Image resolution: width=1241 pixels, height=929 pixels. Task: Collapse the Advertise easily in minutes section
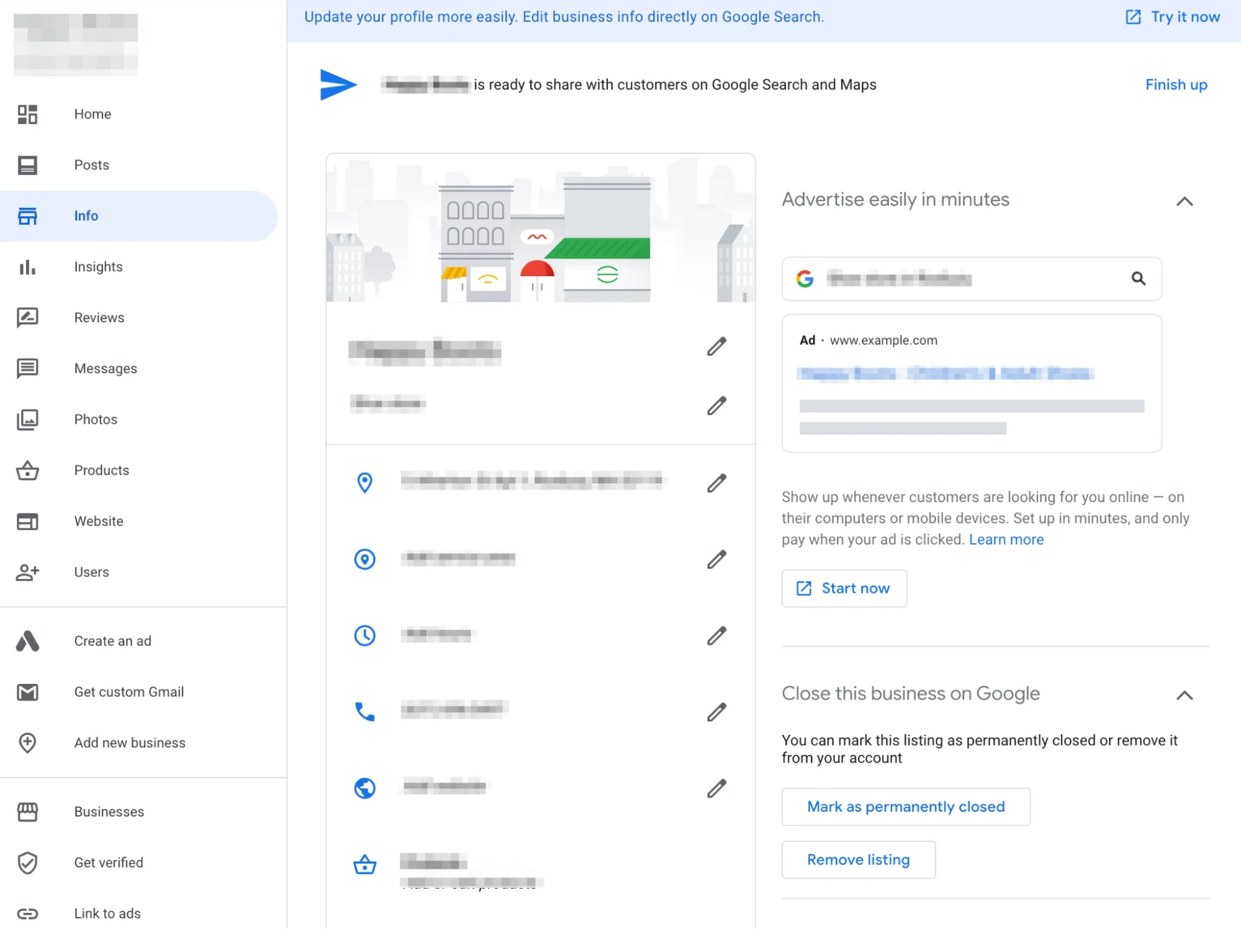pos(1185,201)
